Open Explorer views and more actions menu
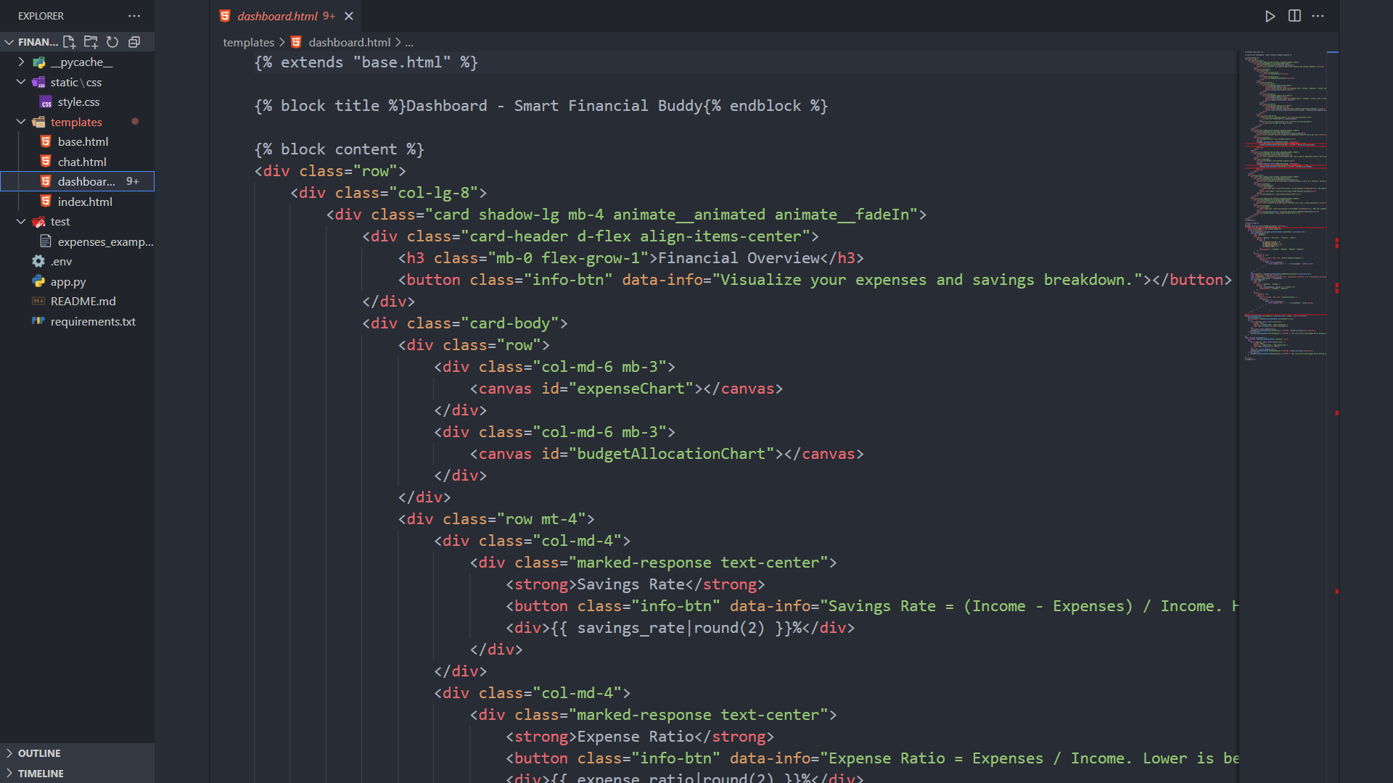Viewport: 1393px width, 783px height. pyautogui.click(x=134, y=16)
